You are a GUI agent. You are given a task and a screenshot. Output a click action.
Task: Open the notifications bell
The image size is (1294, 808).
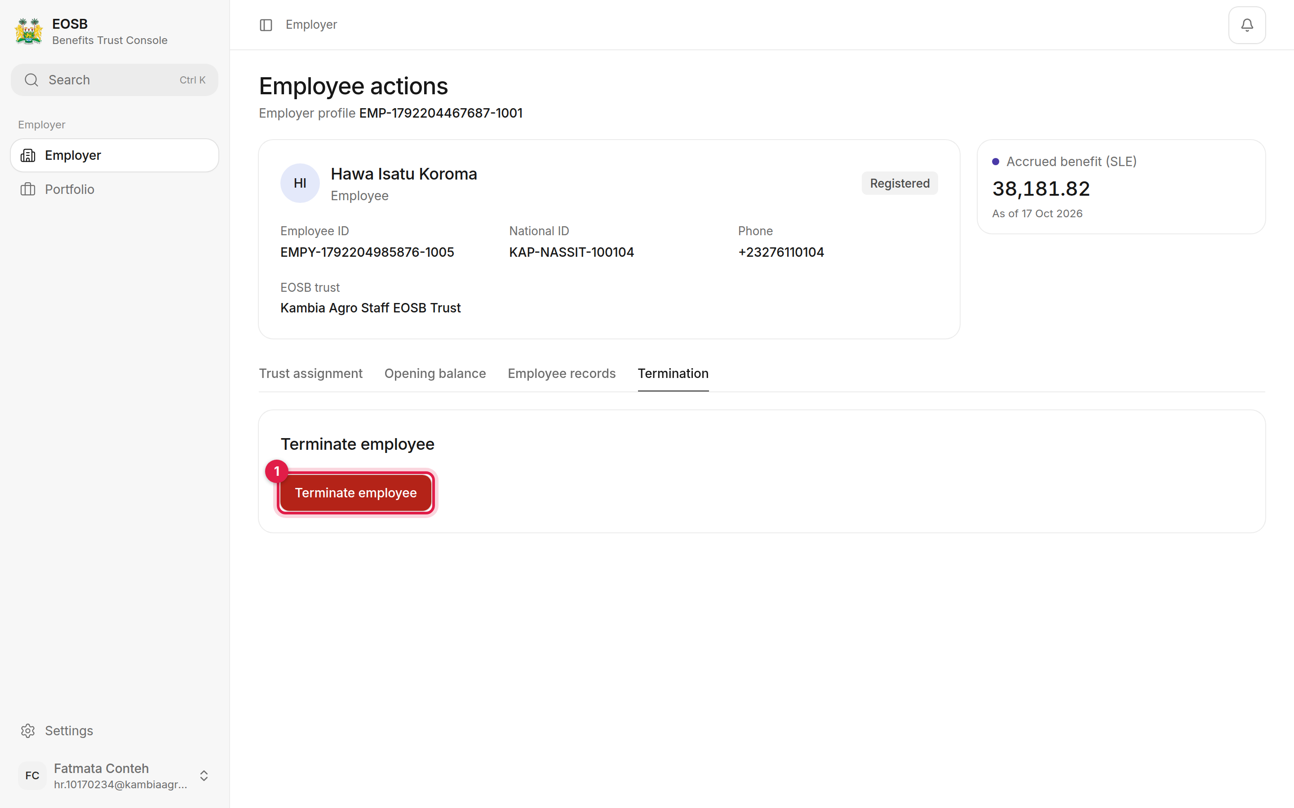[x=1246, y=25]
